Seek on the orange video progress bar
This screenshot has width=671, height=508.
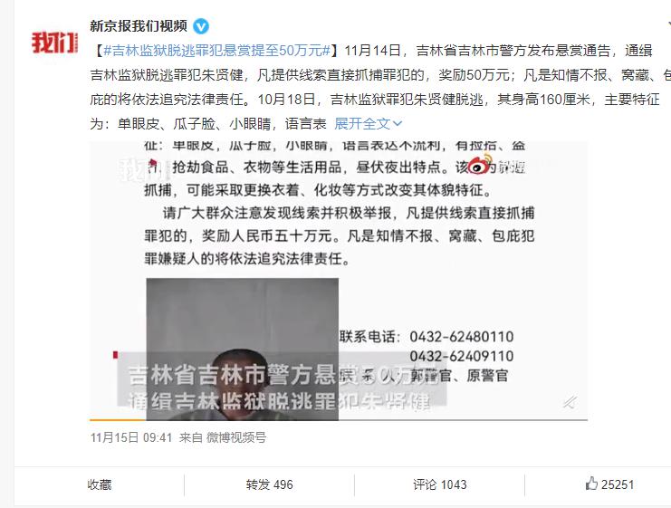pos(338,420)
